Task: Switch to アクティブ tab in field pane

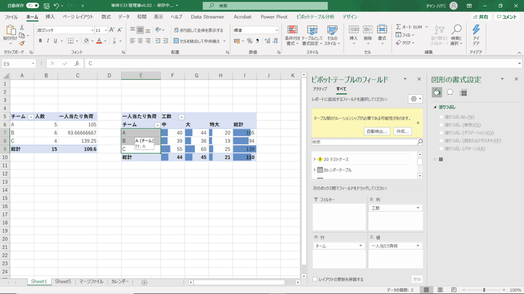Action: click(x=320, y=89)
